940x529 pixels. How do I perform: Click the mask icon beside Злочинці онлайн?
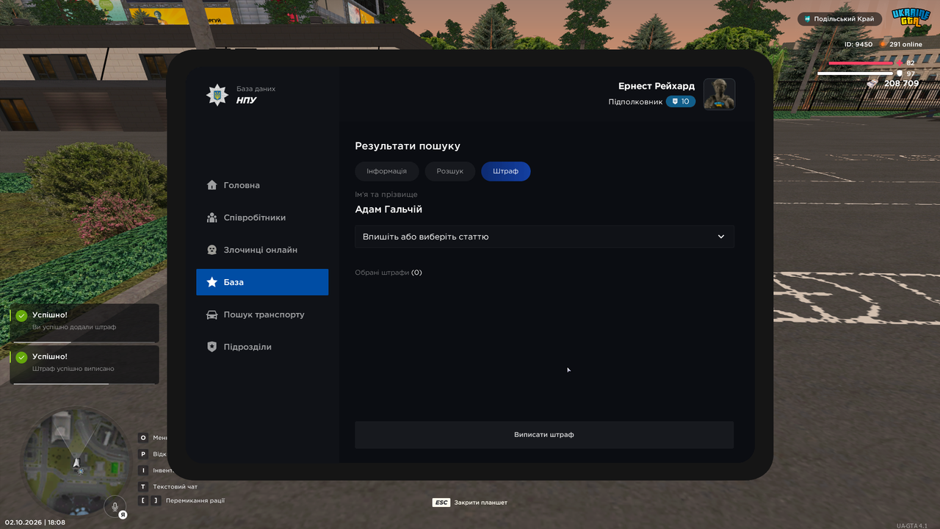(212, 250)
